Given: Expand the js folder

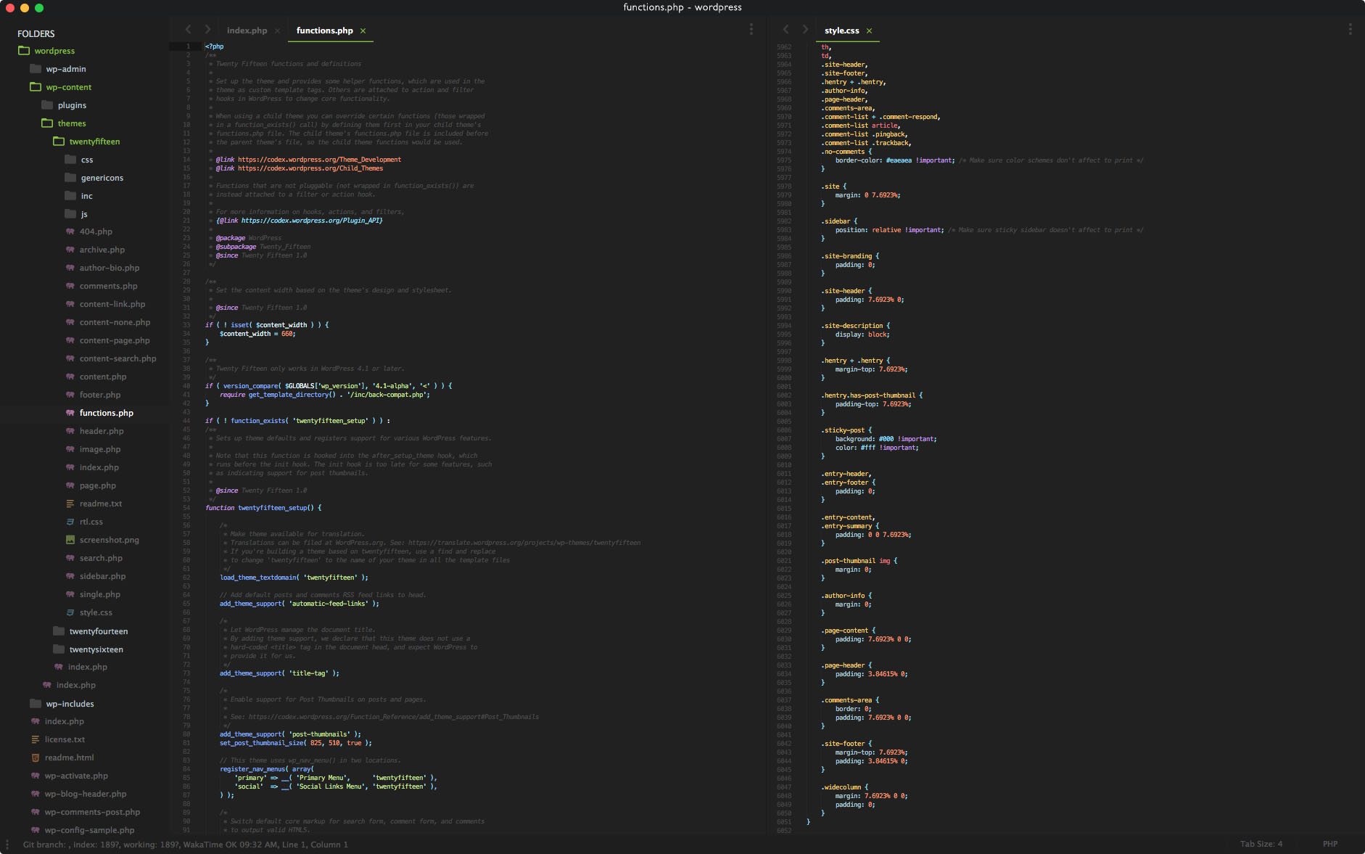Looking at the screenshot, I should [70, 214].
